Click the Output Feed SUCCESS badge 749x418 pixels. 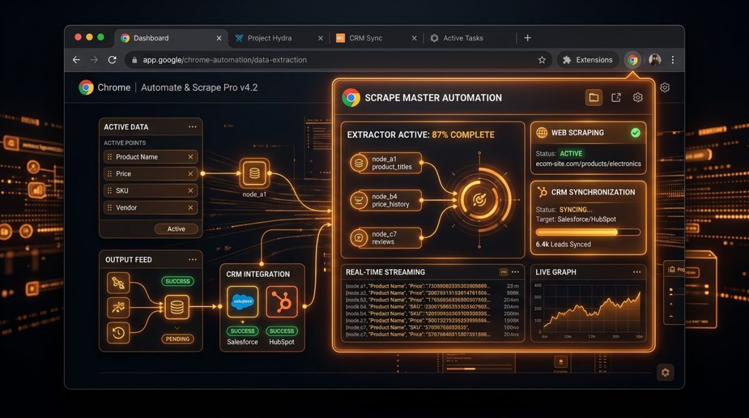[x=177, y=281]
